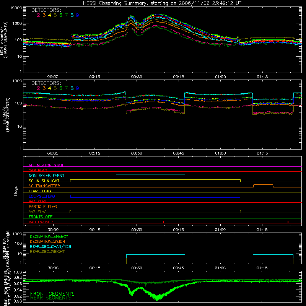Select detector 4 legend number in front segments plot
The width and height of the screenshot is (306, 306).
pyautogui.click(x=50, y=15)
